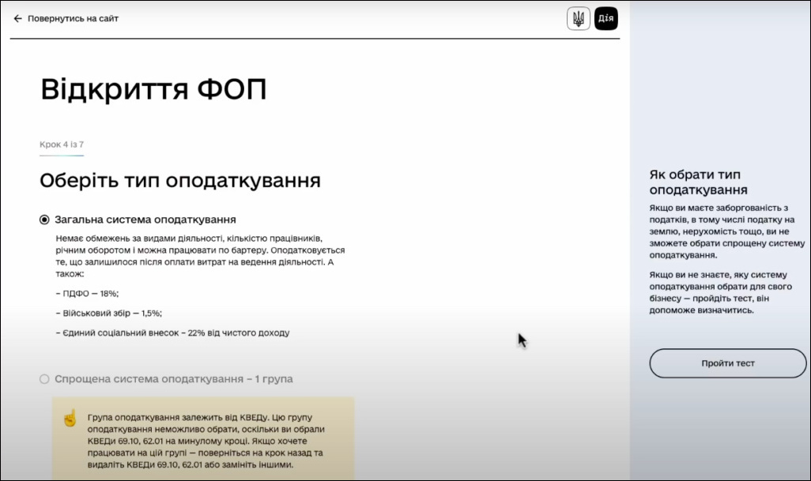Click the sidebar paragraph about tax debt

click(x=726, y=231)
